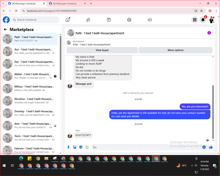220x176 pixels.
Task: Close the second Messenger browser tab
Action: point(85,4)
